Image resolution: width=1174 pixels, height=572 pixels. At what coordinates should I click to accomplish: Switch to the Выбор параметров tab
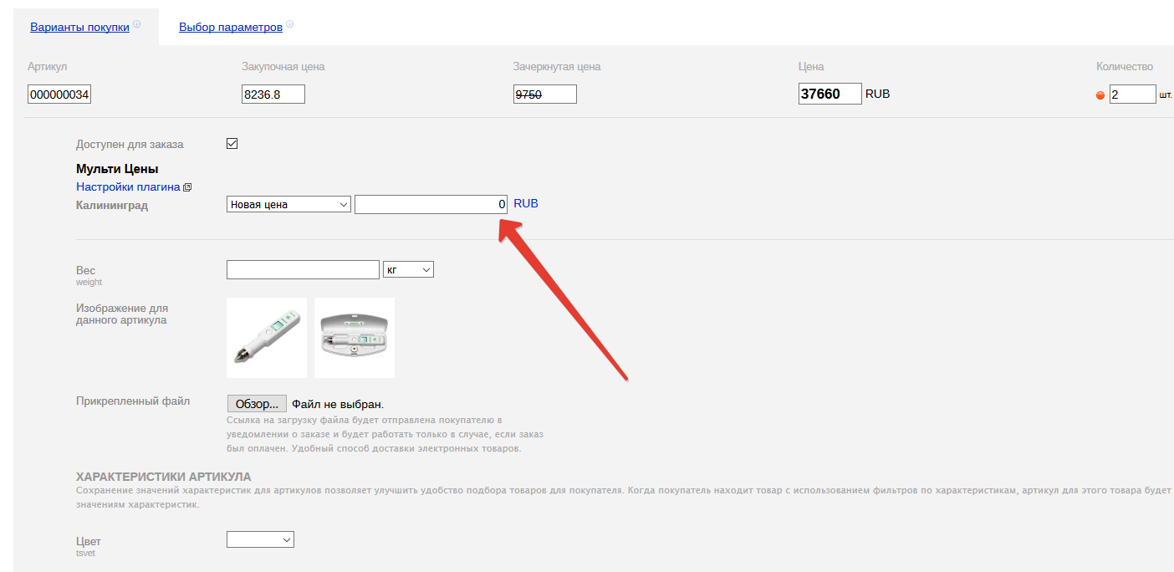pyautogui.click(x=231, y=27)
